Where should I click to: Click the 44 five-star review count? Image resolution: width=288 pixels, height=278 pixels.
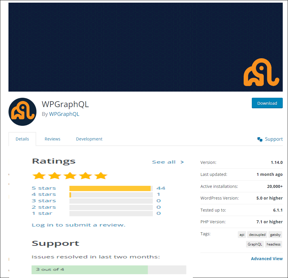[161, 188]
